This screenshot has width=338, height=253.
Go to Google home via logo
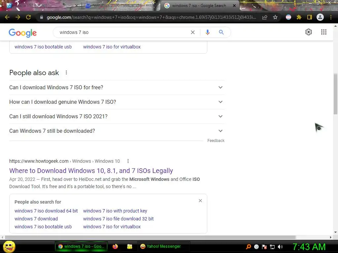click(x=23, y=33)
